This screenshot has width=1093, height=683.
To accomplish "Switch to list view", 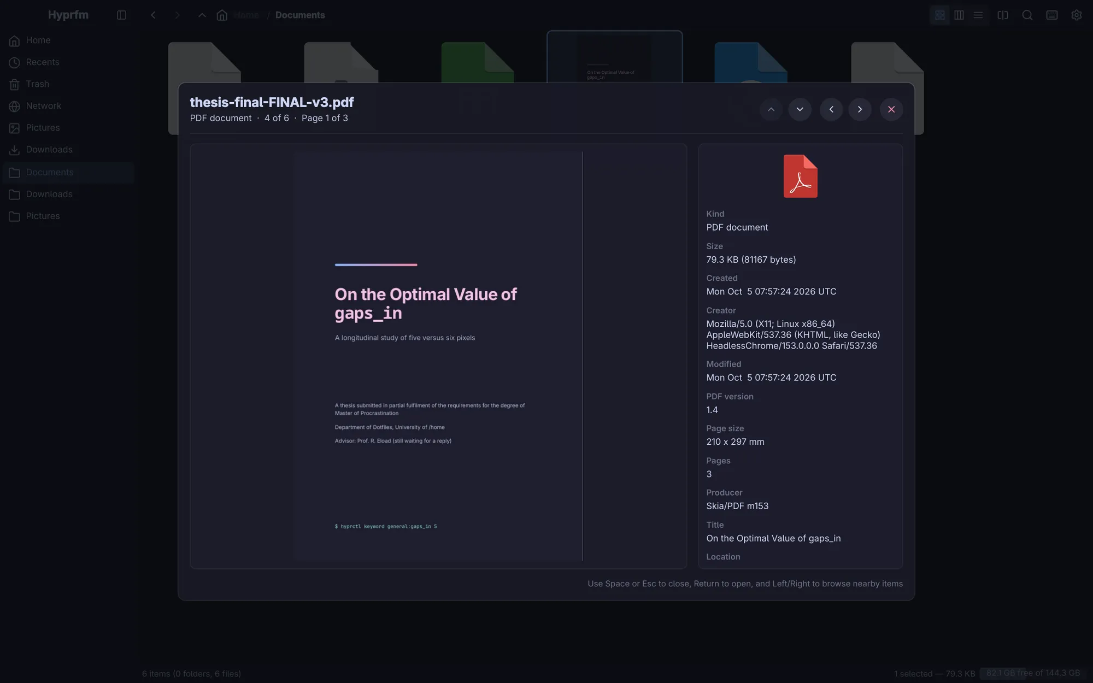I will pyautogui.click(x=978, y=15).
